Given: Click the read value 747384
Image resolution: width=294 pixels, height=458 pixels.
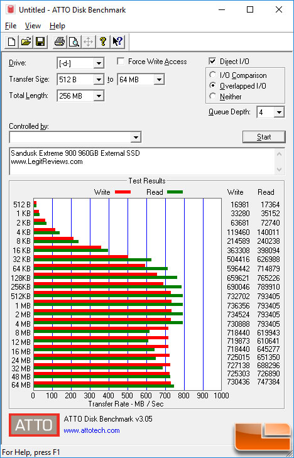Looking at the screenshot, I should 269,382.
